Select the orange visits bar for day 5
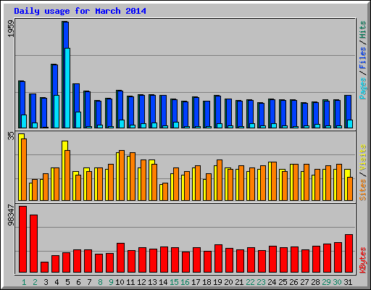The image size is (371, 290). click(x=67, y=175)
